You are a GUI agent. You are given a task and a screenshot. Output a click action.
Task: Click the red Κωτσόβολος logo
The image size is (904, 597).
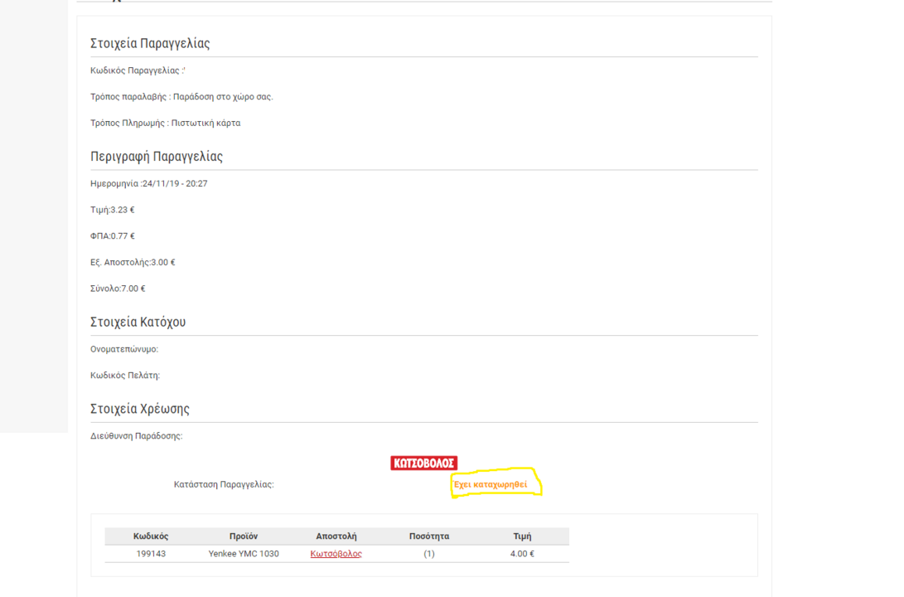point(423,463)
